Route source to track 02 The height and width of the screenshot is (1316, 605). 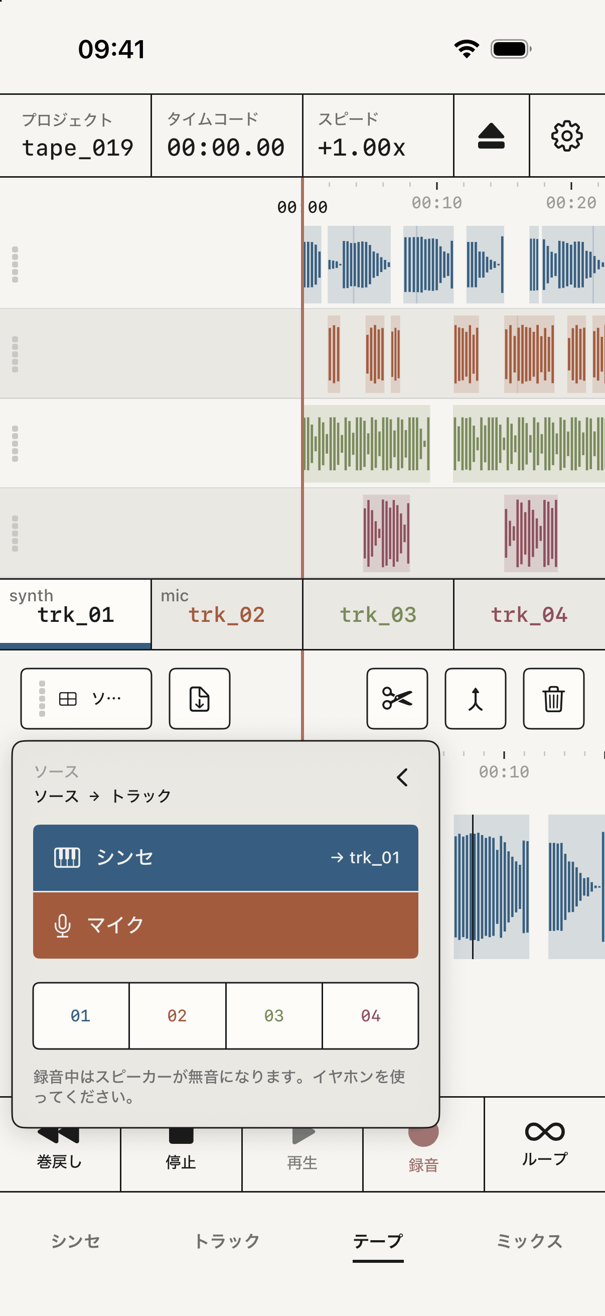pyautogui.click(x=177, y=1016)
